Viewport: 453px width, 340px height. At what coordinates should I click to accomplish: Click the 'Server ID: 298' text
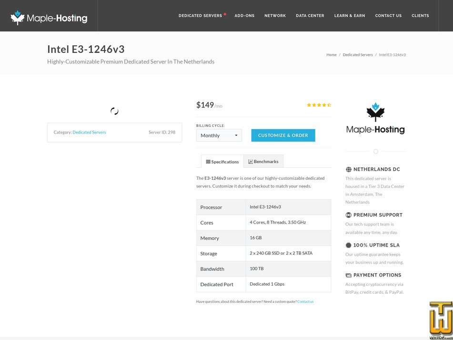162,132
